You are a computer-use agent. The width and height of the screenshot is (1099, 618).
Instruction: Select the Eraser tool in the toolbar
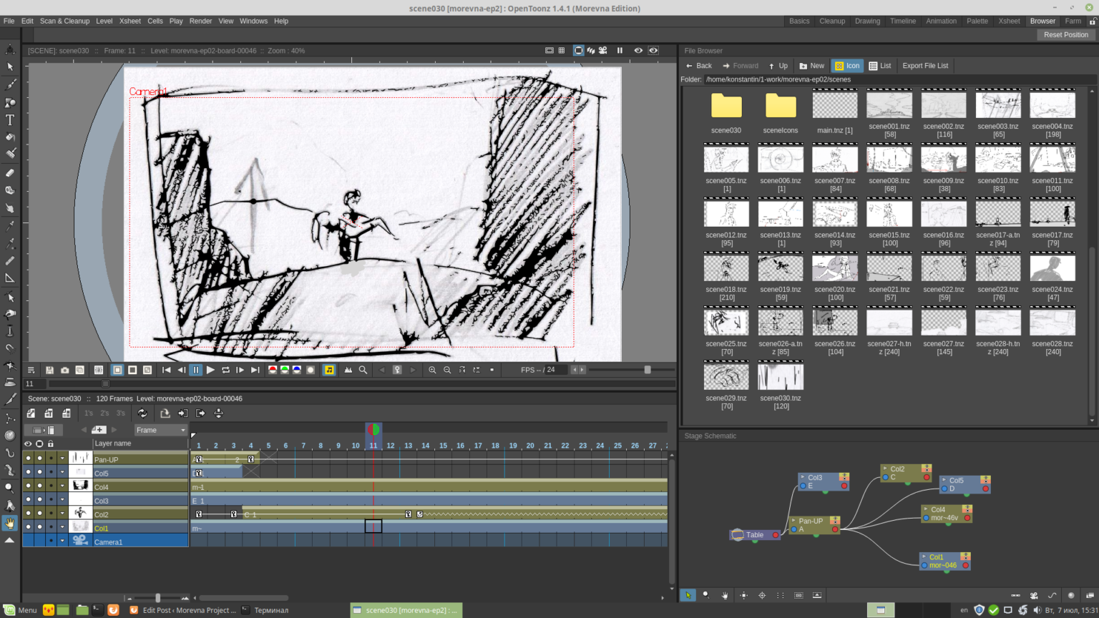point(10,172)
